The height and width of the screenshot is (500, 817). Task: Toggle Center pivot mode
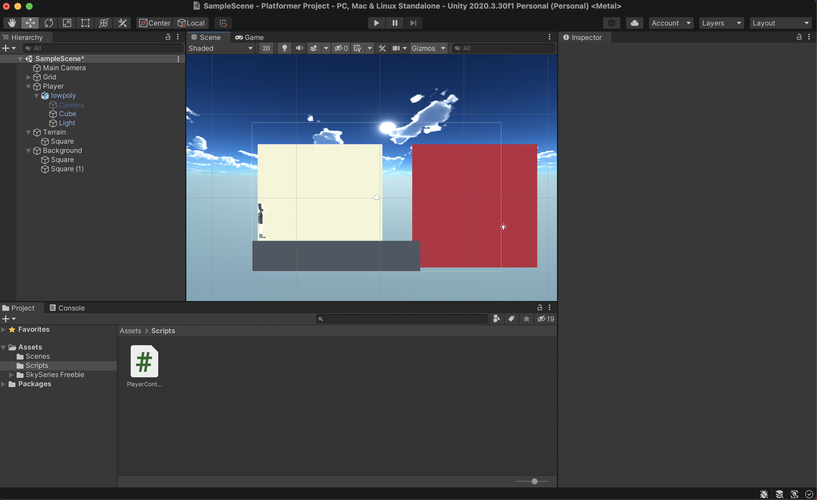point(155,23)
